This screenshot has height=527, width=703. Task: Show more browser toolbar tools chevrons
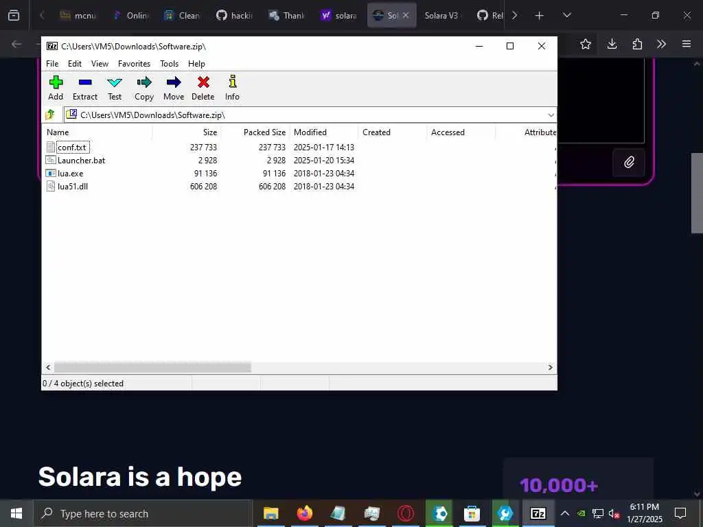tap(661, 44)
